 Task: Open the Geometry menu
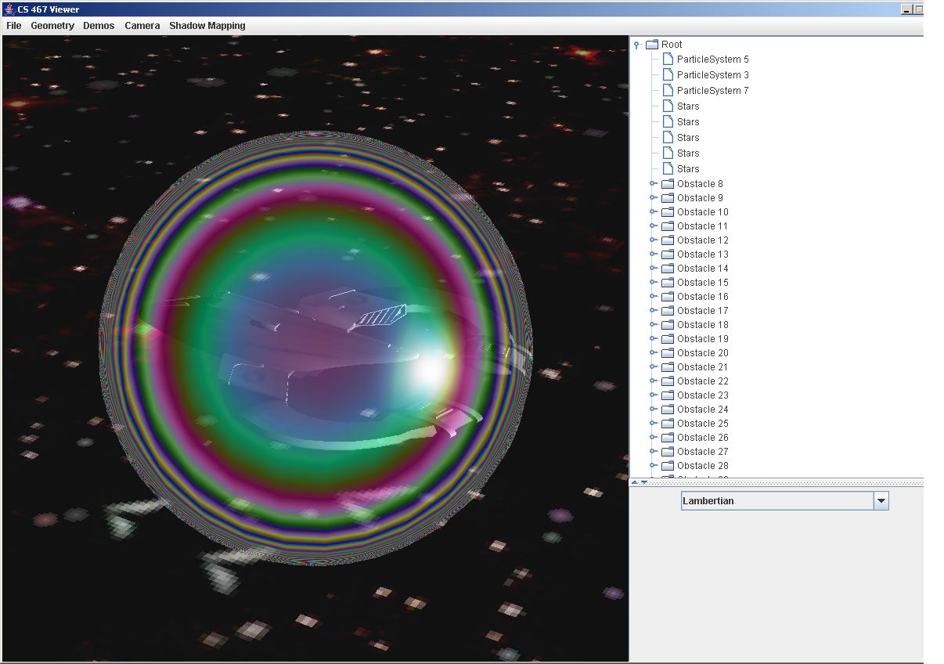(x=52, y=26)
